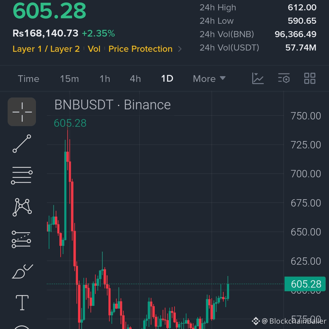Switch to Time chart interval
Screen dimensions: 329x329
(29, 79)
